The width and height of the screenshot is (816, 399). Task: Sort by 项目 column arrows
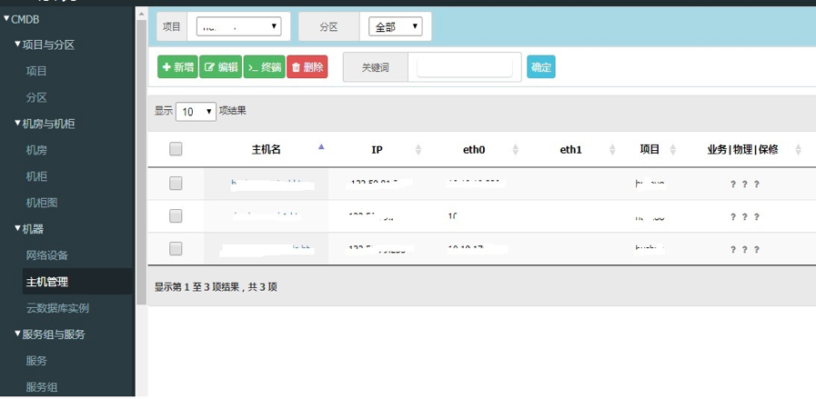(x=673, y=150)
